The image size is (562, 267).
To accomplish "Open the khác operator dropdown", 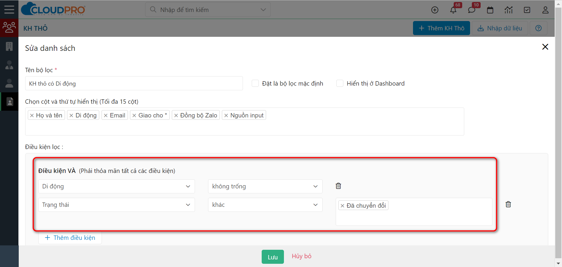I will click(x=265, y=205).
